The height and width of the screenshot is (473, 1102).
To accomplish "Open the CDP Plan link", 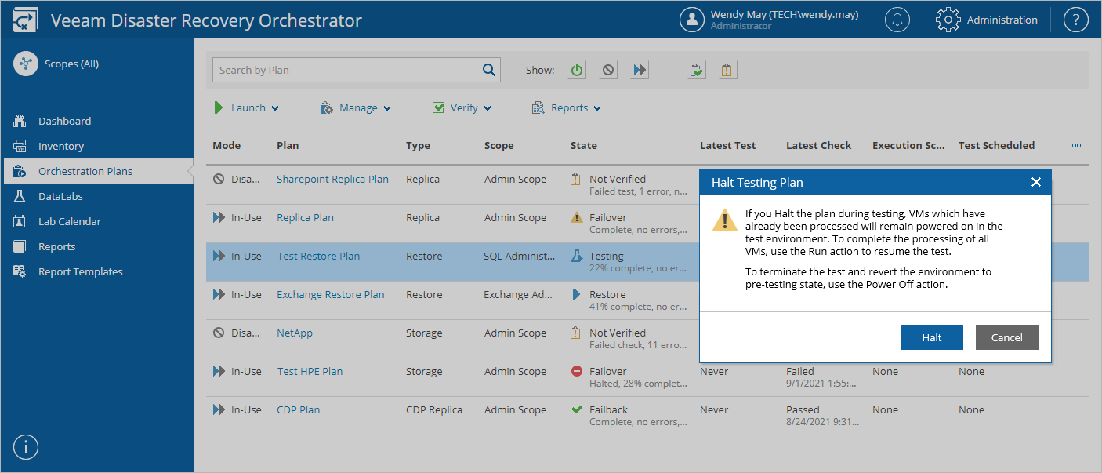I will click(299, 409).
